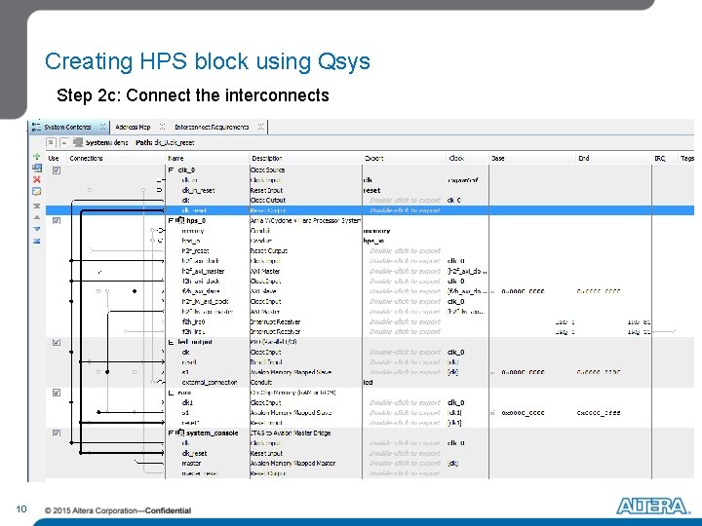The width and height of the screenshot is (702, 526).
Task: Click the End column header
Action: 613,158
